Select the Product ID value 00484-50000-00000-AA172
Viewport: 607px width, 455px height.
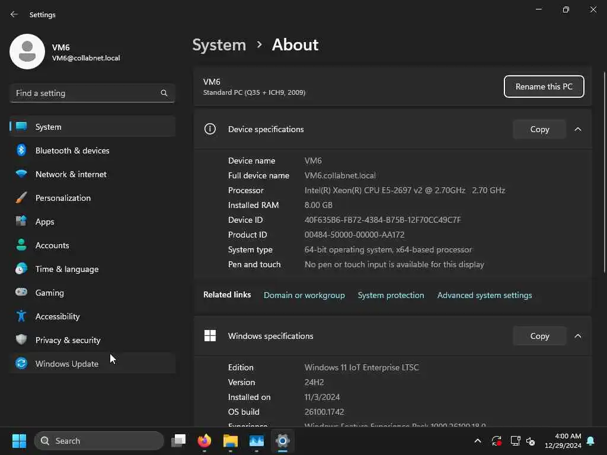(354, 235)
